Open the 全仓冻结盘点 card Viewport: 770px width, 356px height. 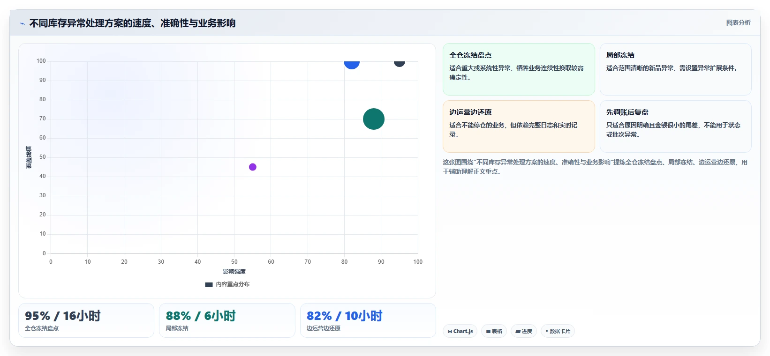coord(519,69)
